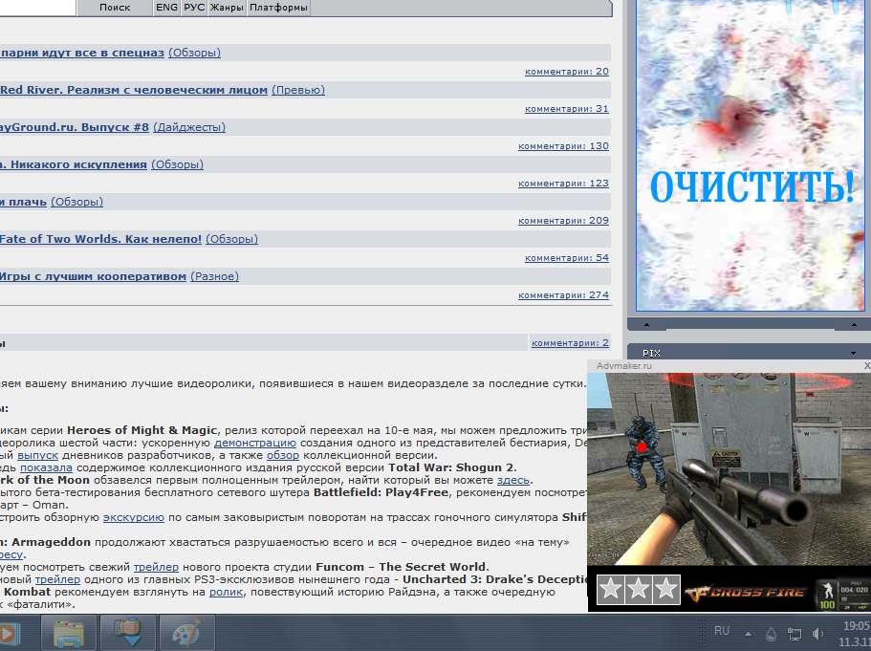Open the network tray icon
The width and height of the screenshot is (871, 651).
[x=795, y=633]
